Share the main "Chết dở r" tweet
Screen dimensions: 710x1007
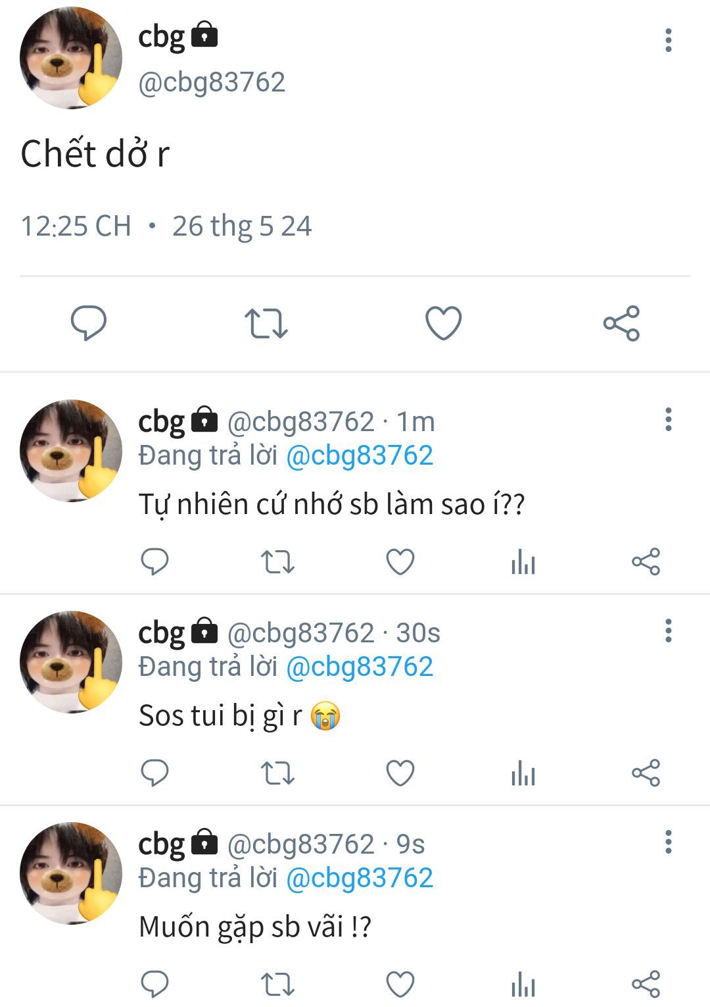point(621,323)
